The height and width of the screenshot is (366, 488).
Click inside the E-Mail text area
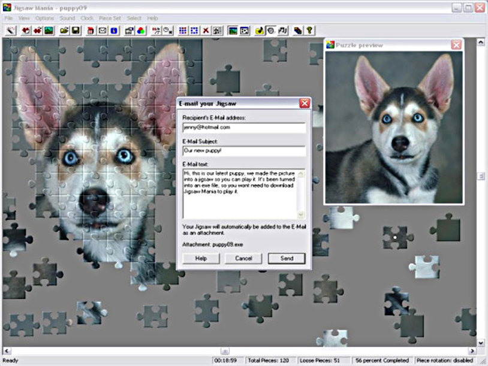tap(240, 193)
